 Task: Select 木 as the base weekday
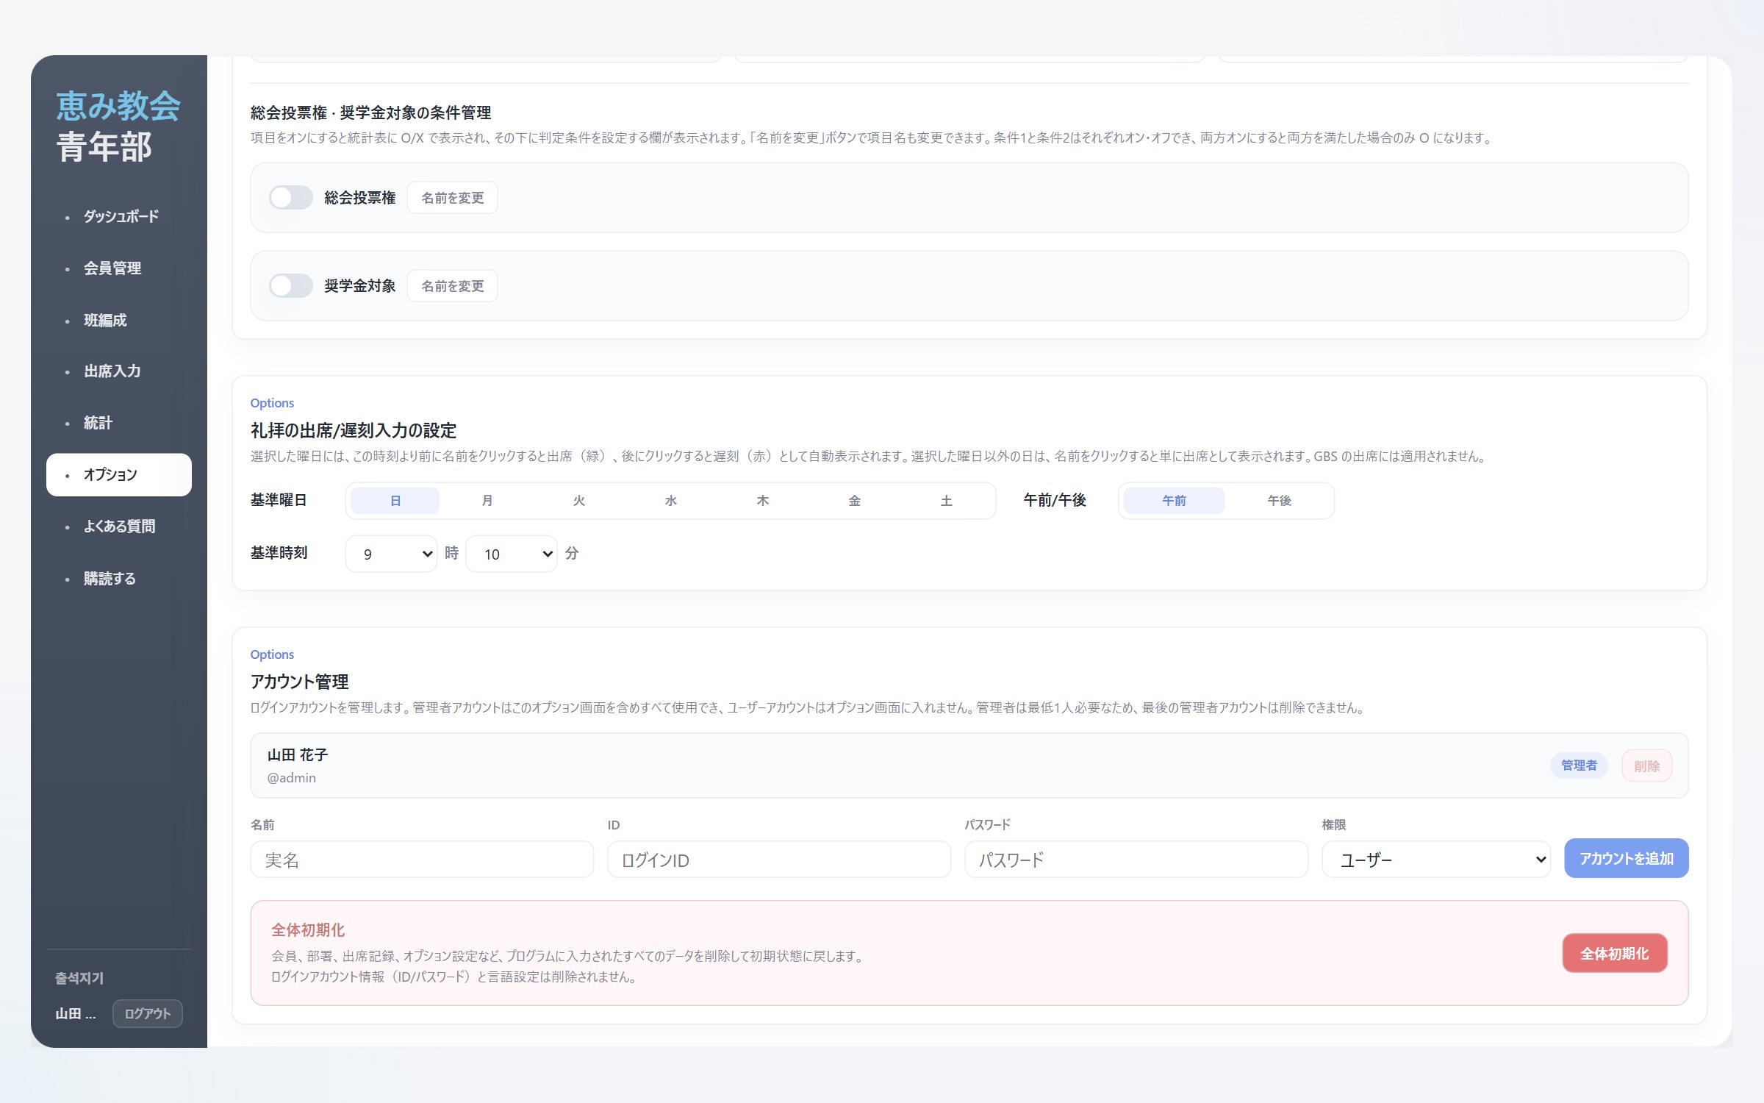pos(763,501)
